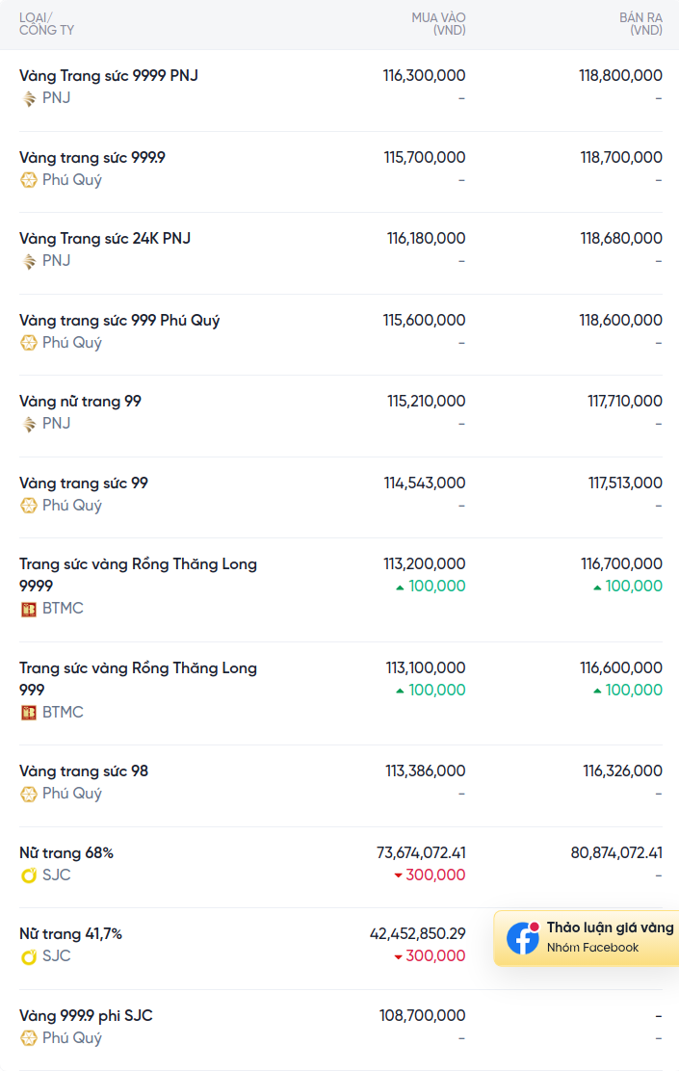The image size is (679, 1071).
Task: Click the PNJ logo under Vàng Trang sức 24K PNJ
Action: pos(29,261)
